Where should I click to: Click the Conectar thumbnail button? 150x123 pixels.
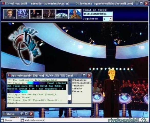point(9,14)
